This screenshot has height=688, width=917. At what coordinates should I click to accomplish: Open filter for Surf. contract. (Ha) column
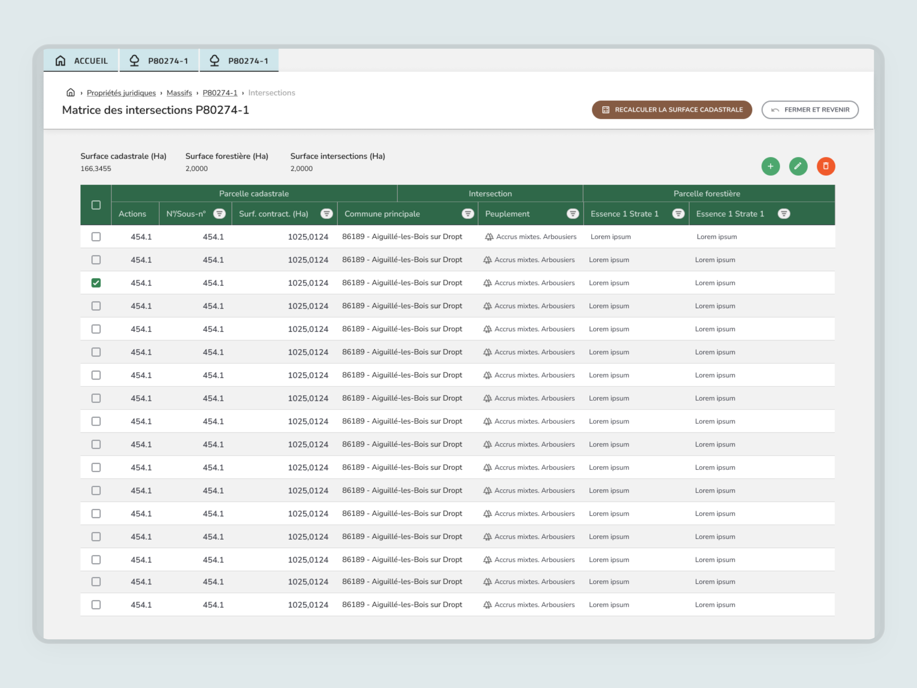(x=327, y=214)
